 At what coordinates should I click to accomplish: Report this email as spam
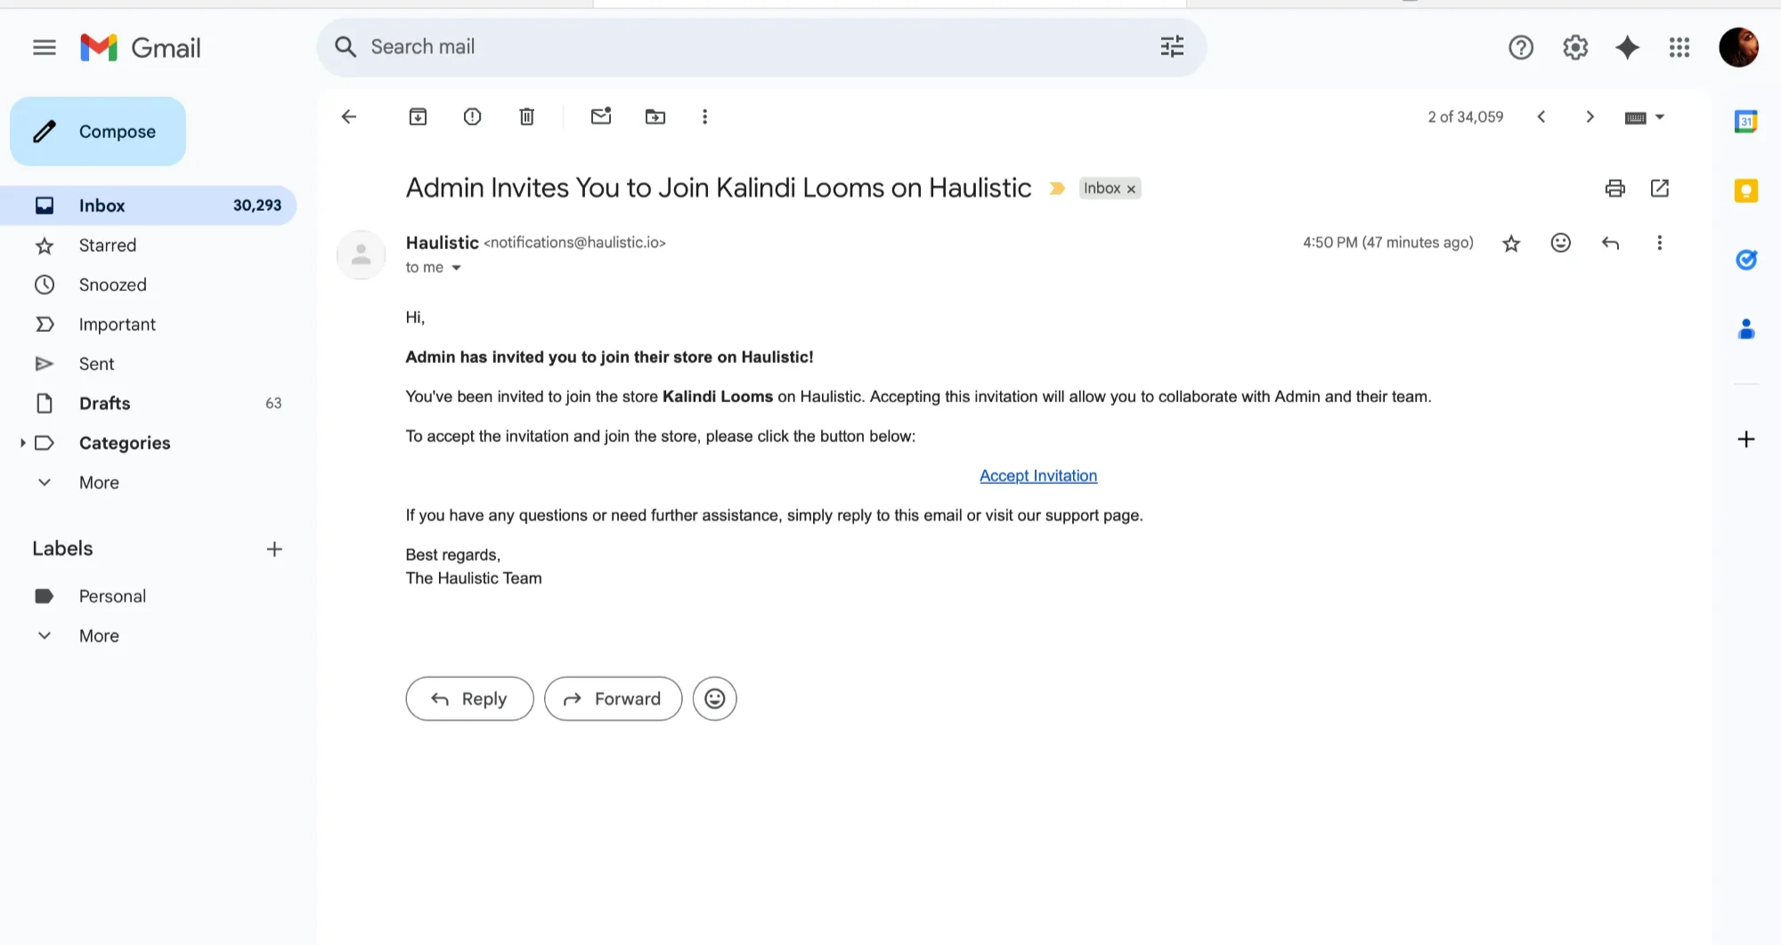[472, 117]
